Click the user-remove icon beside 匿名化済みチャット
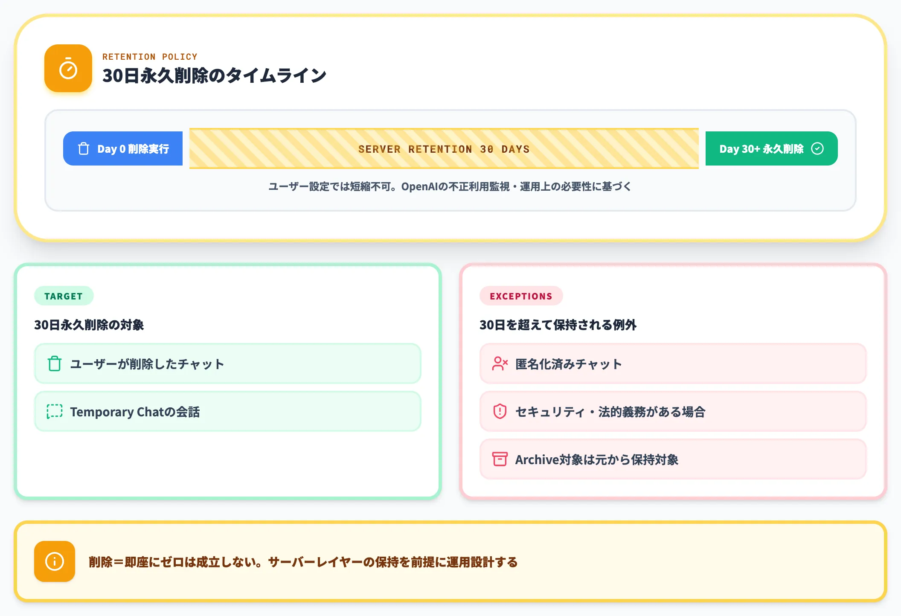Viewport: 901px width, 616px height. [x=500, y=364]
